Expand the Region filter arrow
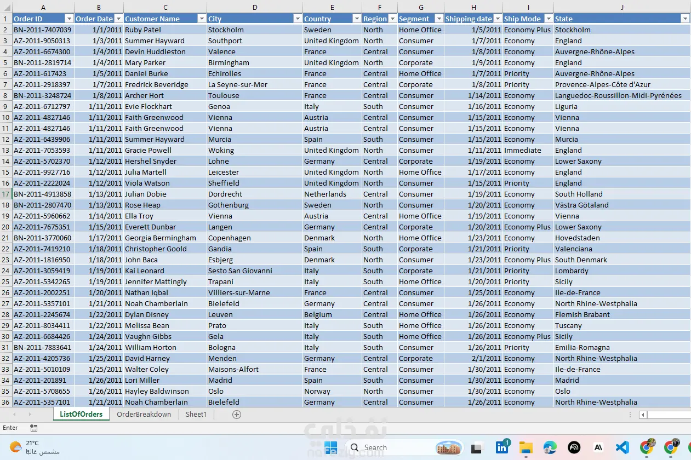691x460 pixels. tap(392, 19)
